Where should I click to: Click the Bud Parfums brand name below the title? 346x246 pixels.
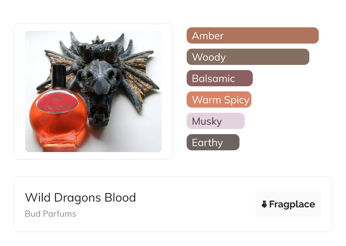click(51, 214)
